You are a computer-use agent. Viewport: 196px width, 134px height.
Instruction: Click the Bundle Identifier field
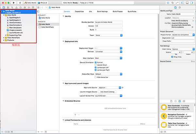(x=109, y=22)
